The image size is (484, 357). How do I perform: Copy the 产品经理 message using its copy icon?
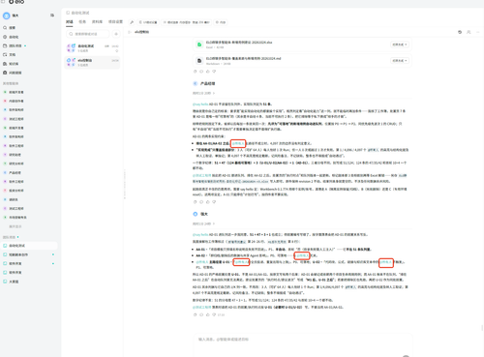point(195,202)
